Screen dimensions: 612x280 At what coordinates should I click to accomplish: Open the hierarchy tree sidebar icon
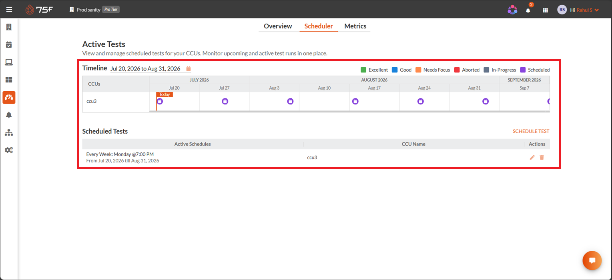click(9, 132)
